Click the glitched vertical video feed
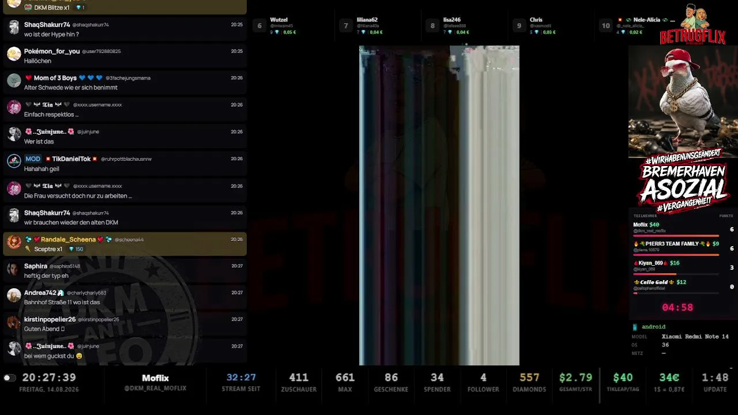Screen dimensions: 738x415 tap(439, 205)
